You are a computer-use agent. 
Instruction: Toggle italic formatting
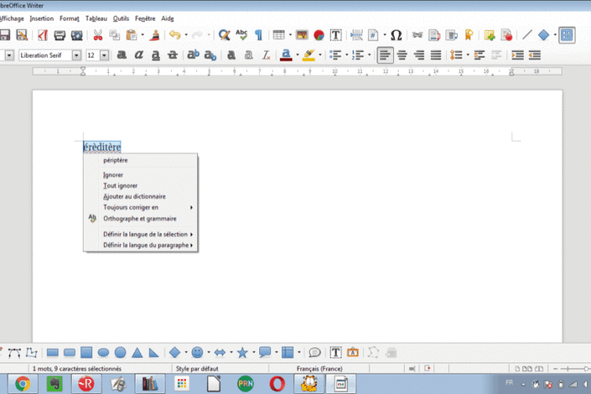[139, 55]
